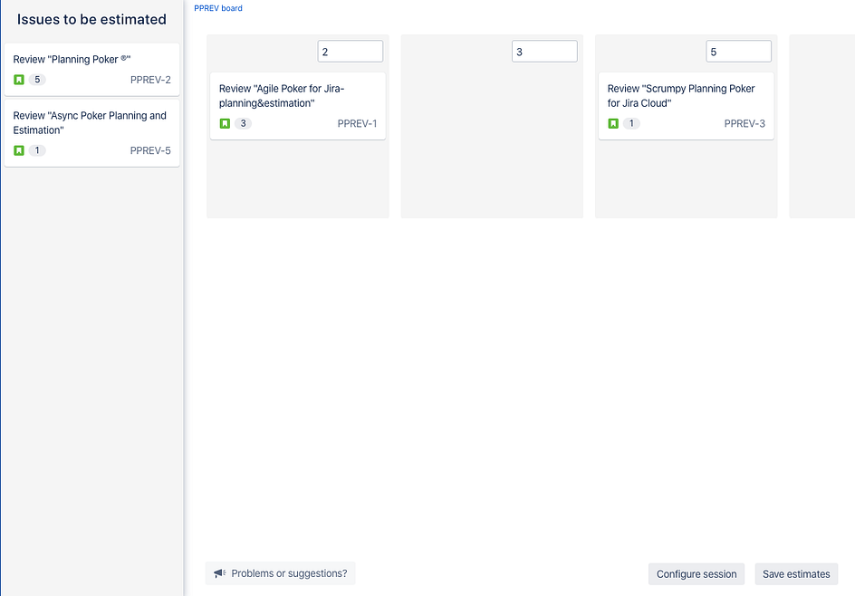Click the estimate badge 5 on Planning Poker card

(x=37, y=80)
